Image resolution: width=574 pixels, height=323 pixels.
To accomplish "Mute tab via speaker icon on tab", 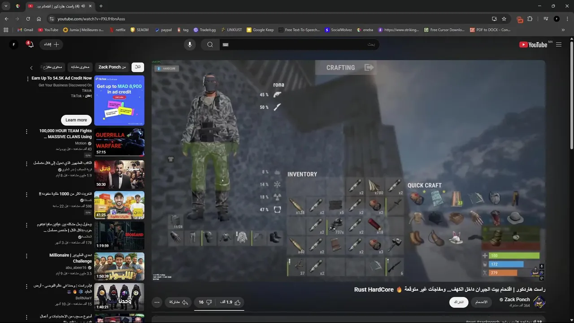I will click(x=84, y=6).
